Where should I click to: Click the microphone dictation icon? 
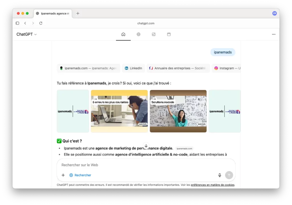220,175
